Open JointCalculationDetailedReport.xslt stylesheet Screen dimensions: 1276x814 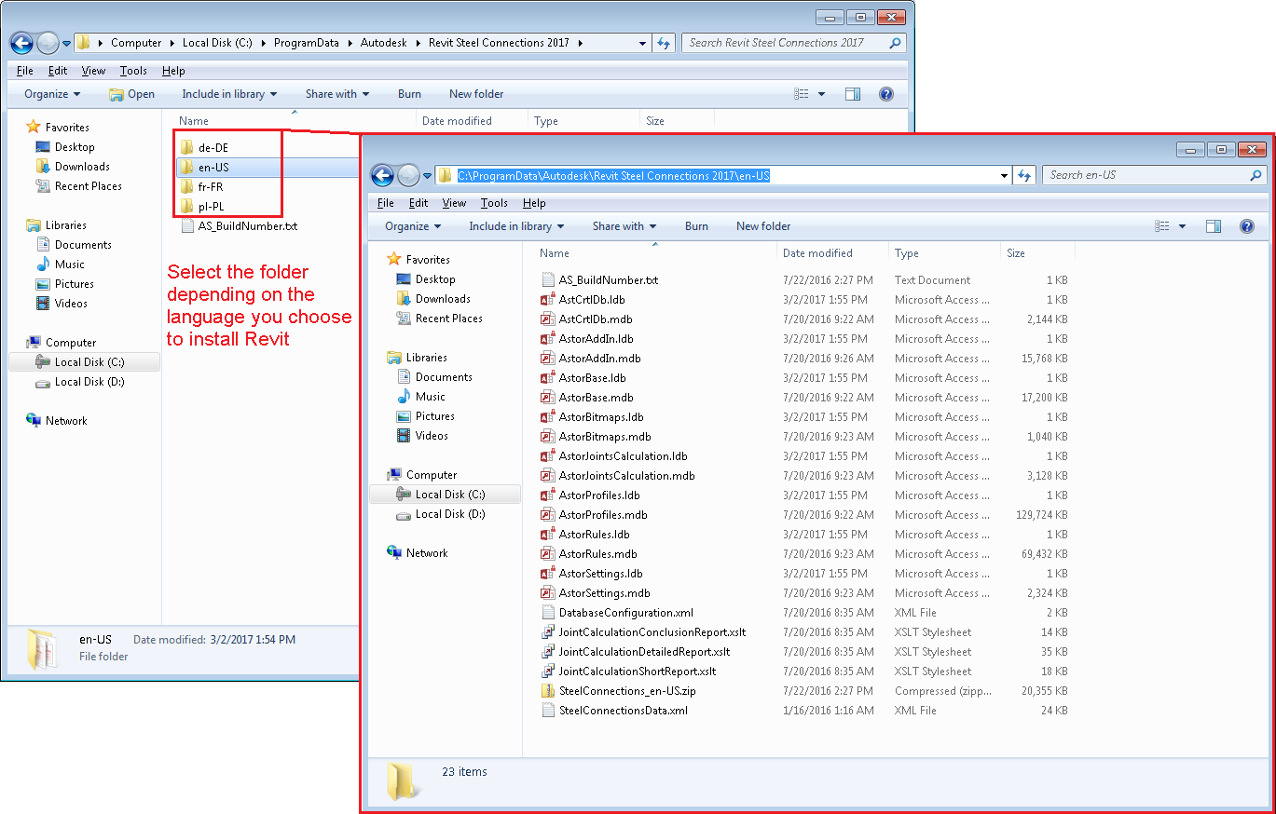[644, 651]
